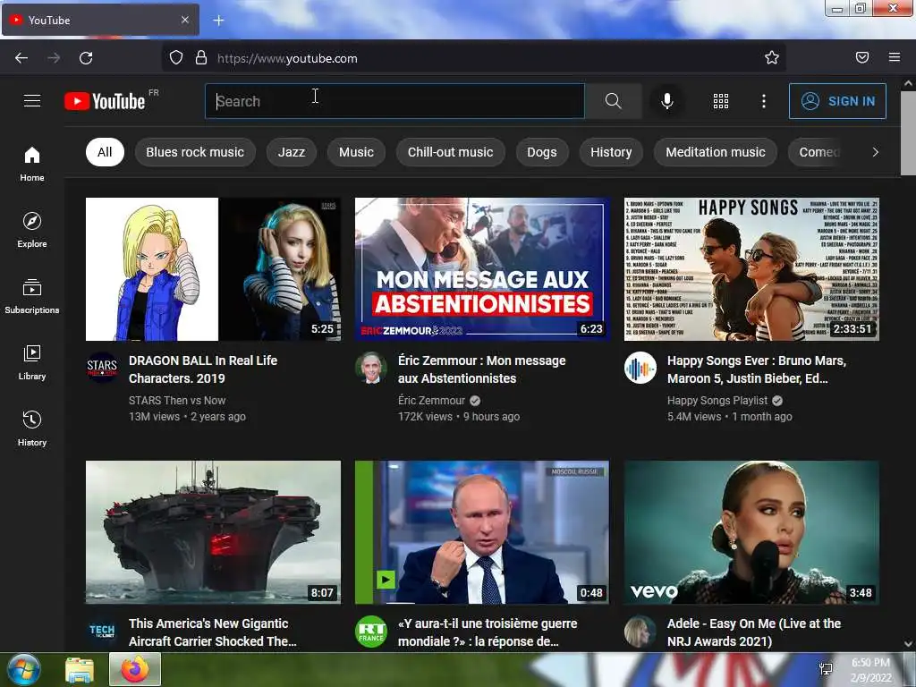Open title «Y aura-t-il une troisième guerre mondiale
The width and height of the screenshot is (916, 687).
point(488,632)
